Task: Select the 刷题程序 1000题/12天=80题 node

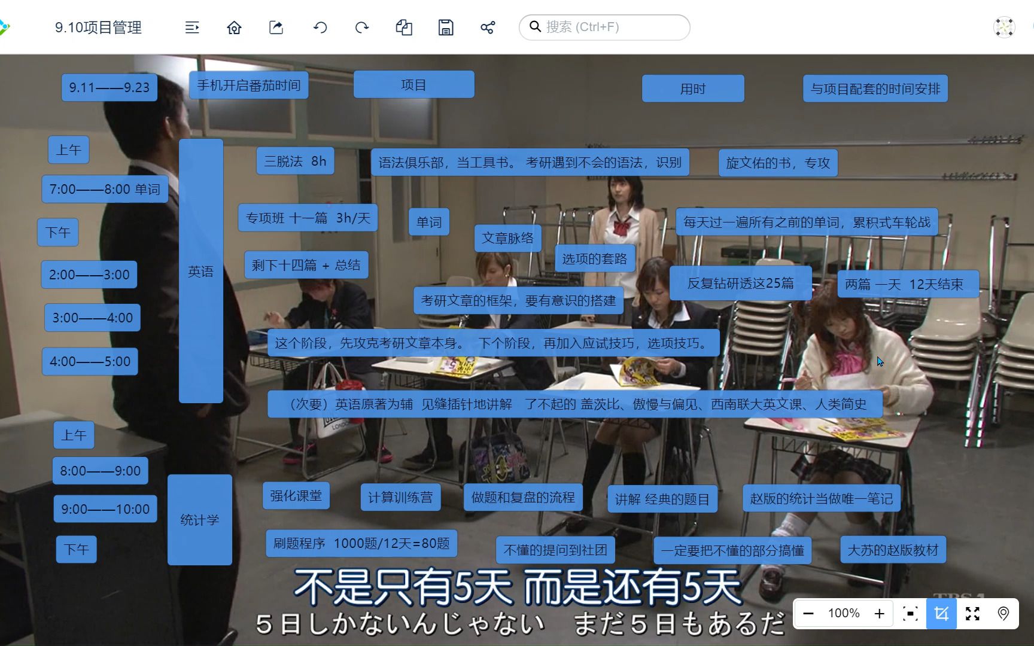Action: click(x=361, y=543)
